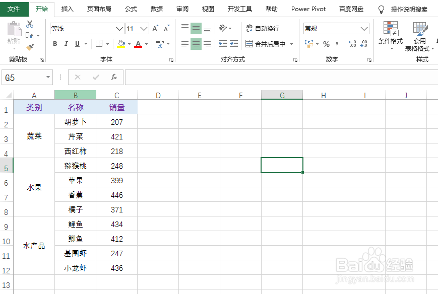Click the formula Enter checkmark button
This screenshot has height=294, width=438.
point(96,77)
